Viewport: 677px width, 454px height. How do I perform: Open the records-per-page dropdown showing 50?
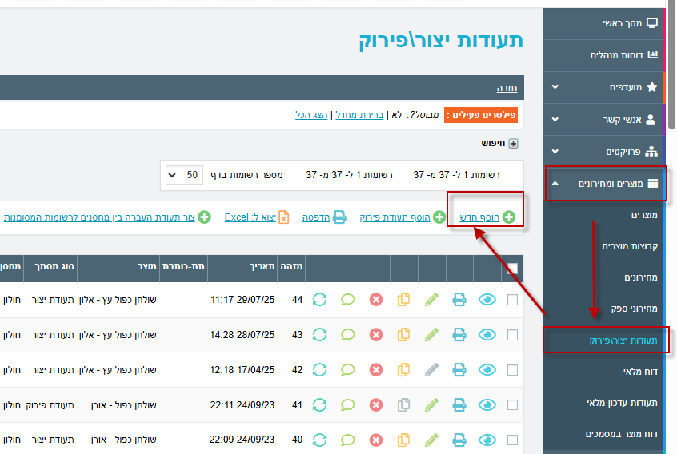[184, 174]
